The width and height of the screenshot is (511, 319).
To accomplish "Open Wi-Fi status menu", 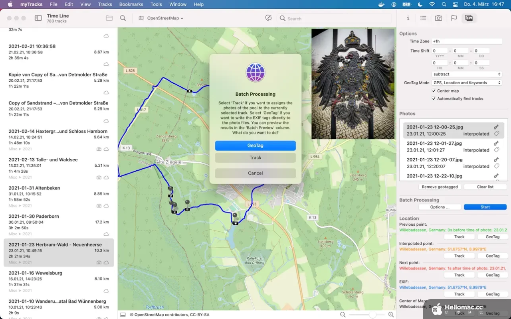I will tap(432, 4).
